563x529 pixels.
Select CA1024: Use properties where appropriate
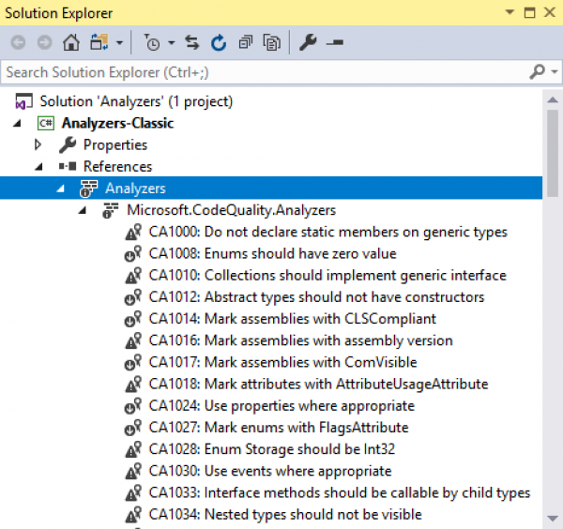[x=281, y=406]
